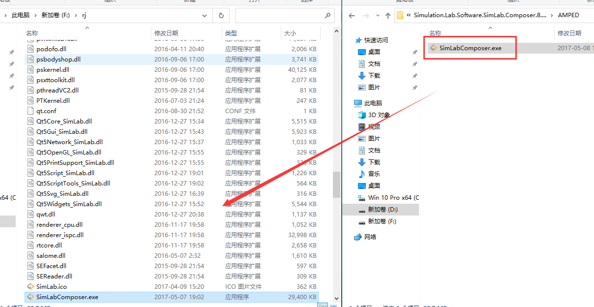Select 图片 under 此电脑 in sidebar
This screenshot has width=594, height=307.
tap(374, 138)
